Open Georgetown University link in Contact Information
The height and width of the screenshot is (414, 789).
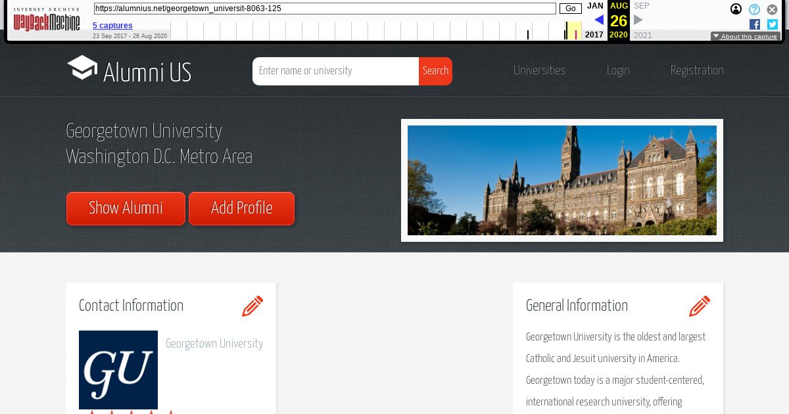(214, 344)
